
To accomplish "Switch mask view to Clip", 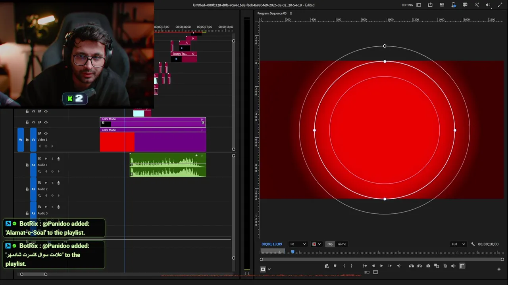I will coord(330,244).
